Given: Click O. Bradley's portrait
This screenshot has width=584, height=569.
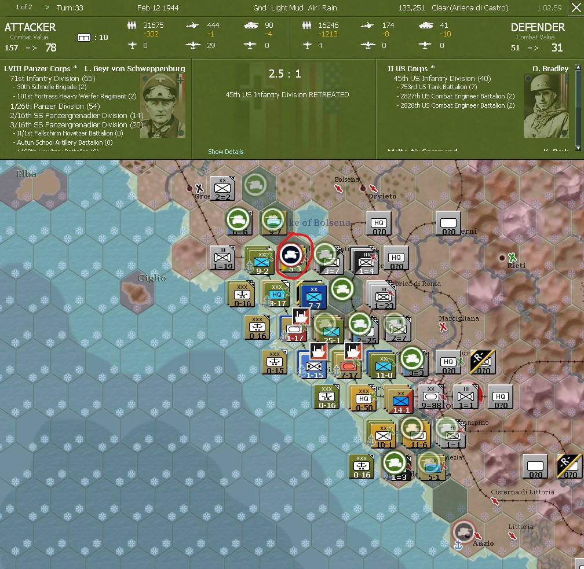Looking at the screenshot, I should (546, 106).
